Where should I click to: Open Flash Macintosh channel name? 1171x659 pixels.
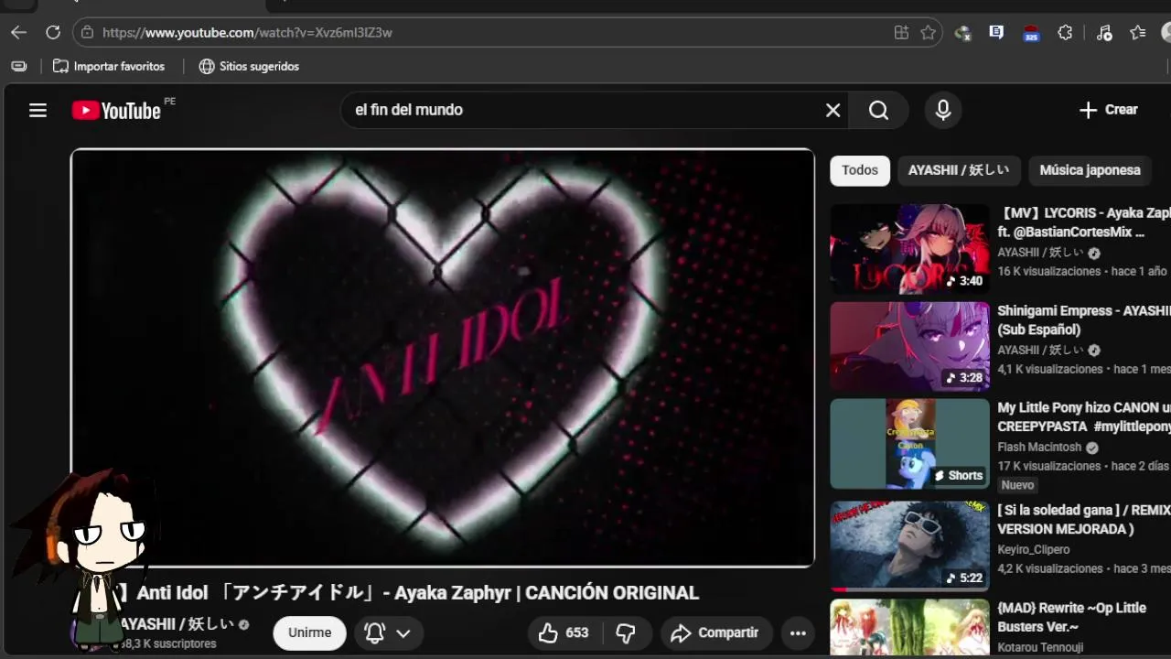pos(1039,448)
